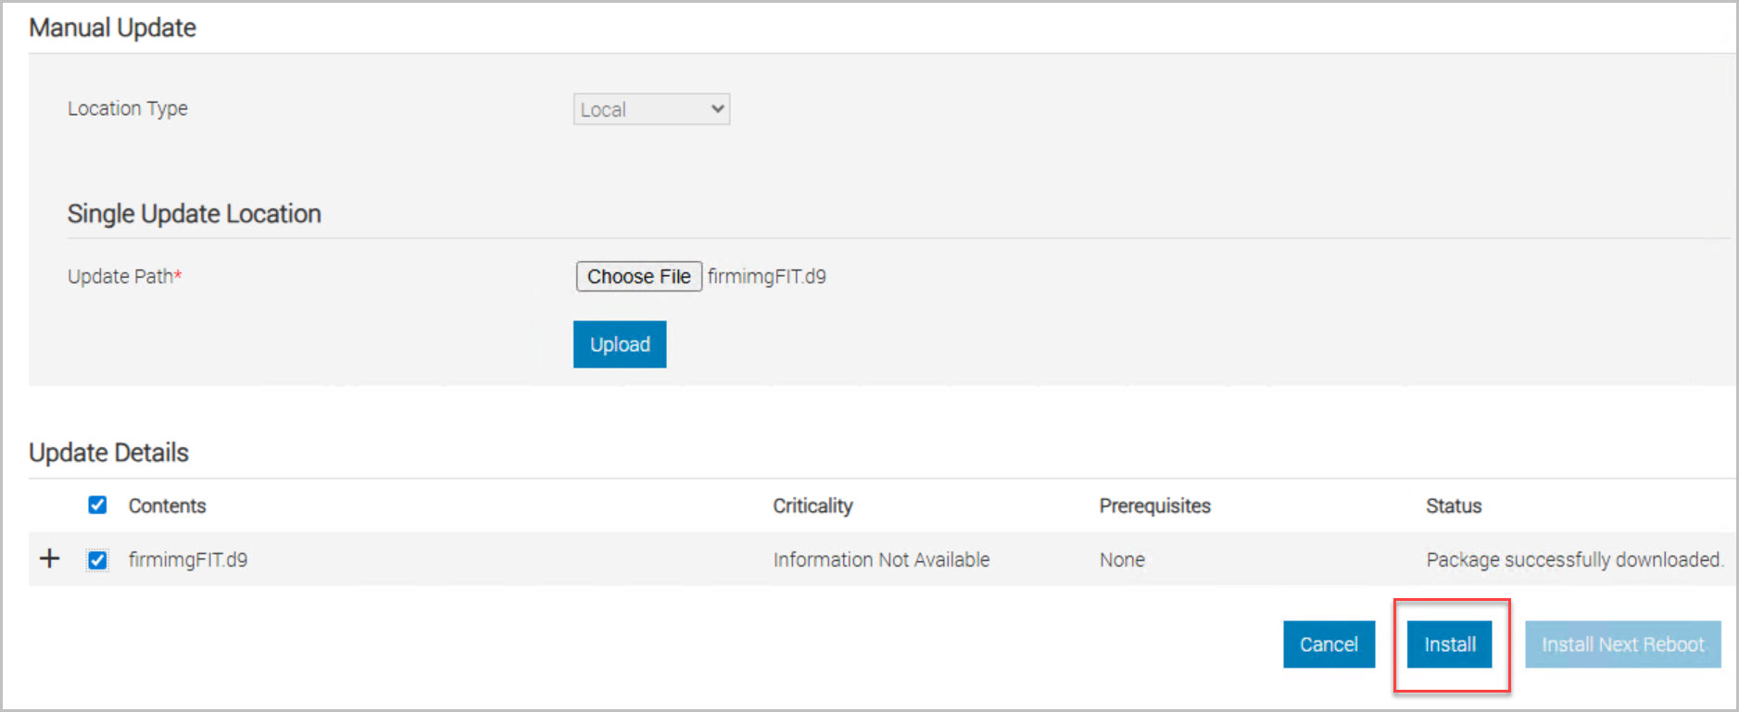Uncheck the firmimgFIT.d9 row checkbox

click(x=97, y=559)
